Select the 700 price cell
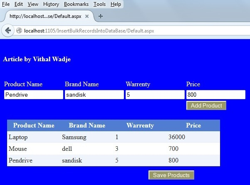The width and height of the screenshot is (250, 185). [173, 149]
